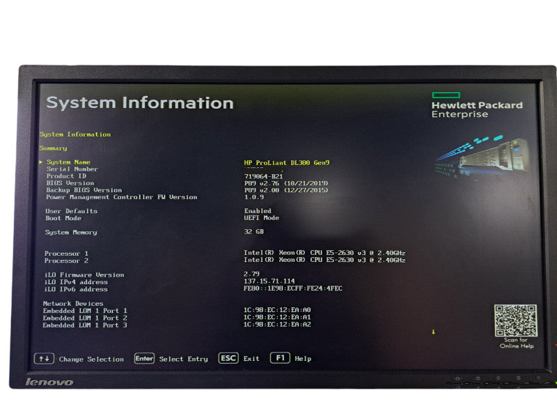The height and width of the screenshot is (418, 557).
Task: Click the Processor 2 Xeon E5-2630 value
Action: pos(324,260)
